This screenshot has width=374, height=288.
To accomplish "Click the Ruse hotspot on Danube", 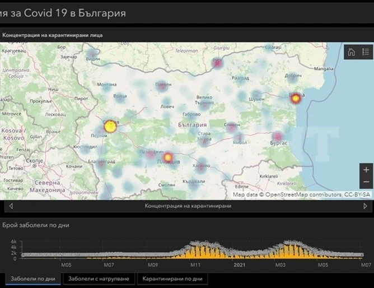I will [x=217, y=63].
